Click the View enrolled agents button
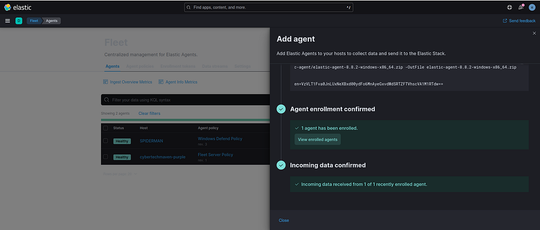Viewport: 540px width, 230px height. tap(318, 140)
